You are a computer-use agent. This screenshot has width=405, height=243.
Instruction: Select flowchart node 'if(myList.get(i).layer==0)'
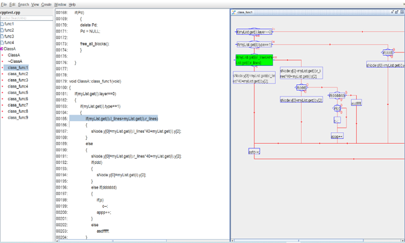(x=254, y=32)
